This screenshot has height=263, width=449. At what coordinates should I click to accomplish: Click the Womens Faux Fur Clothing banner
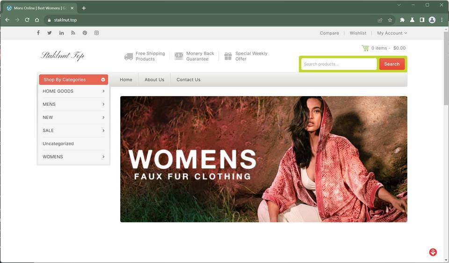pos(263,159)
